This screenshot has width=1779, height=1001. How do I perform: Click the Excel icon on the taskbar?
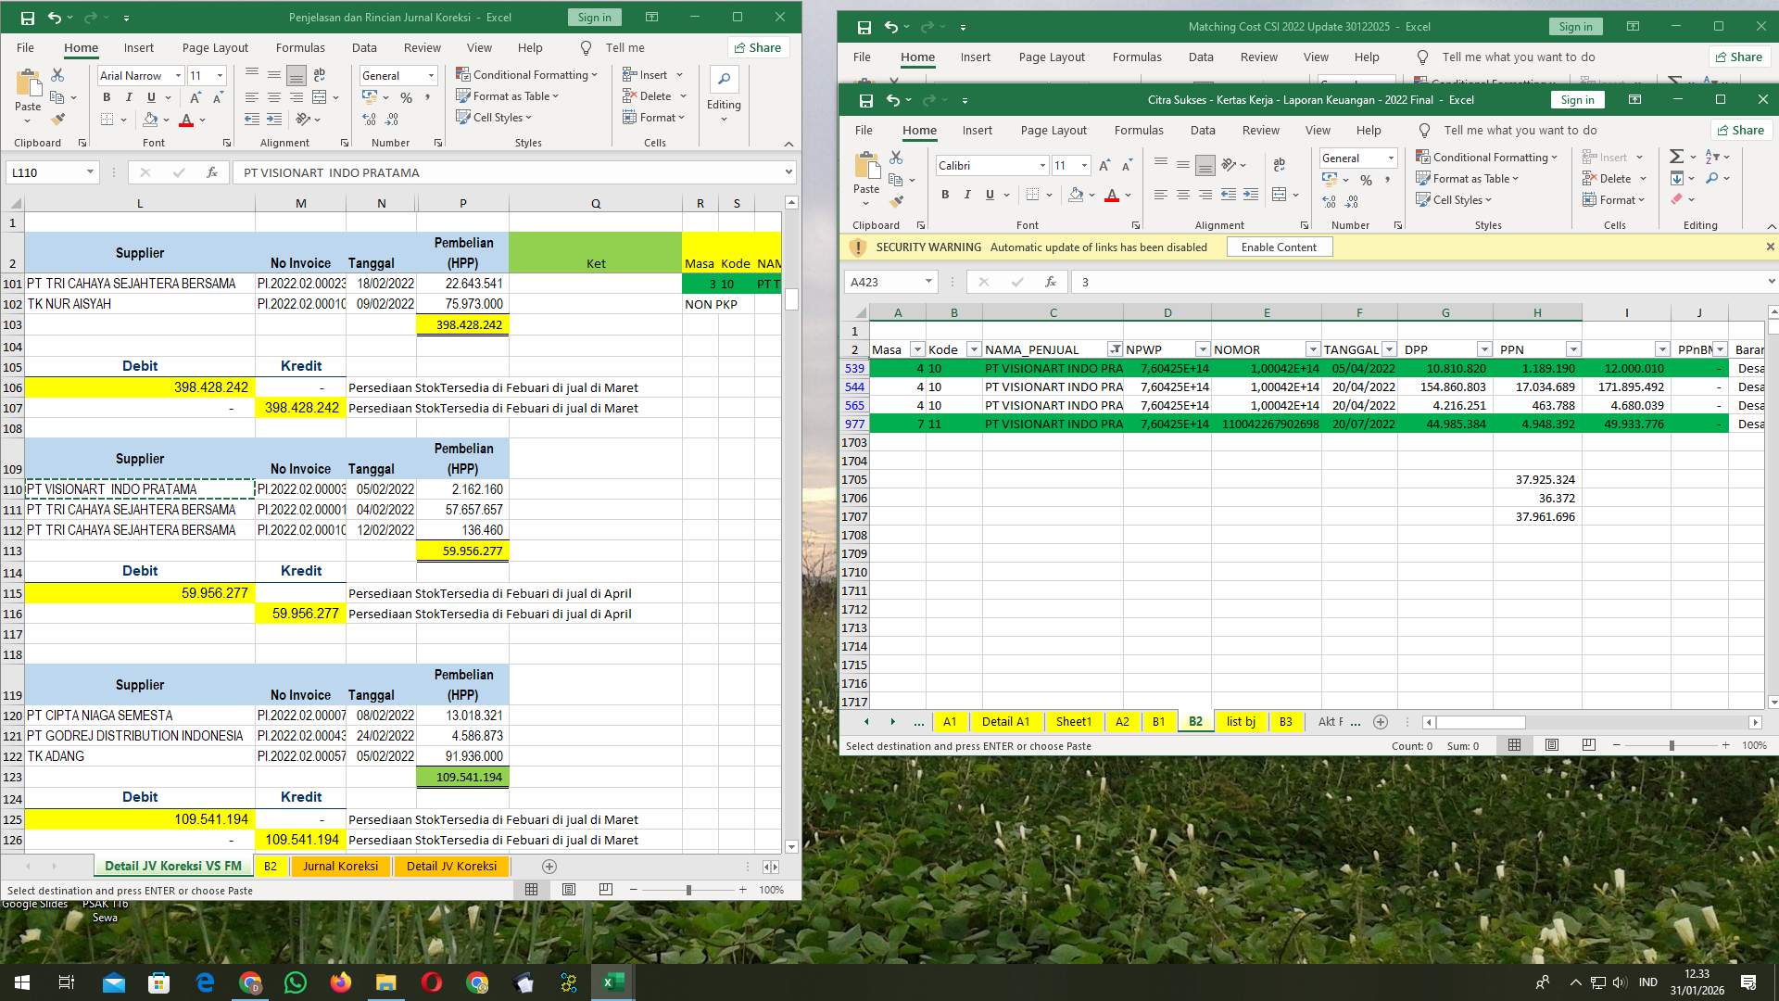611,982
